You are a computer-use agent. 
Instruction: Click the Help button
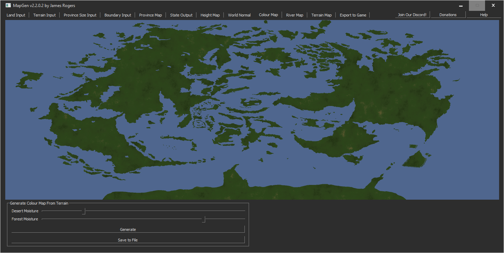click(484, 15)
